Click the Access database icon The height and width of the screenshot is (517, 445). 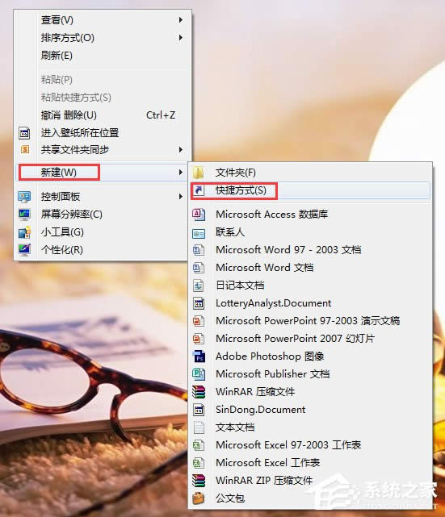[x=199, y=215]
